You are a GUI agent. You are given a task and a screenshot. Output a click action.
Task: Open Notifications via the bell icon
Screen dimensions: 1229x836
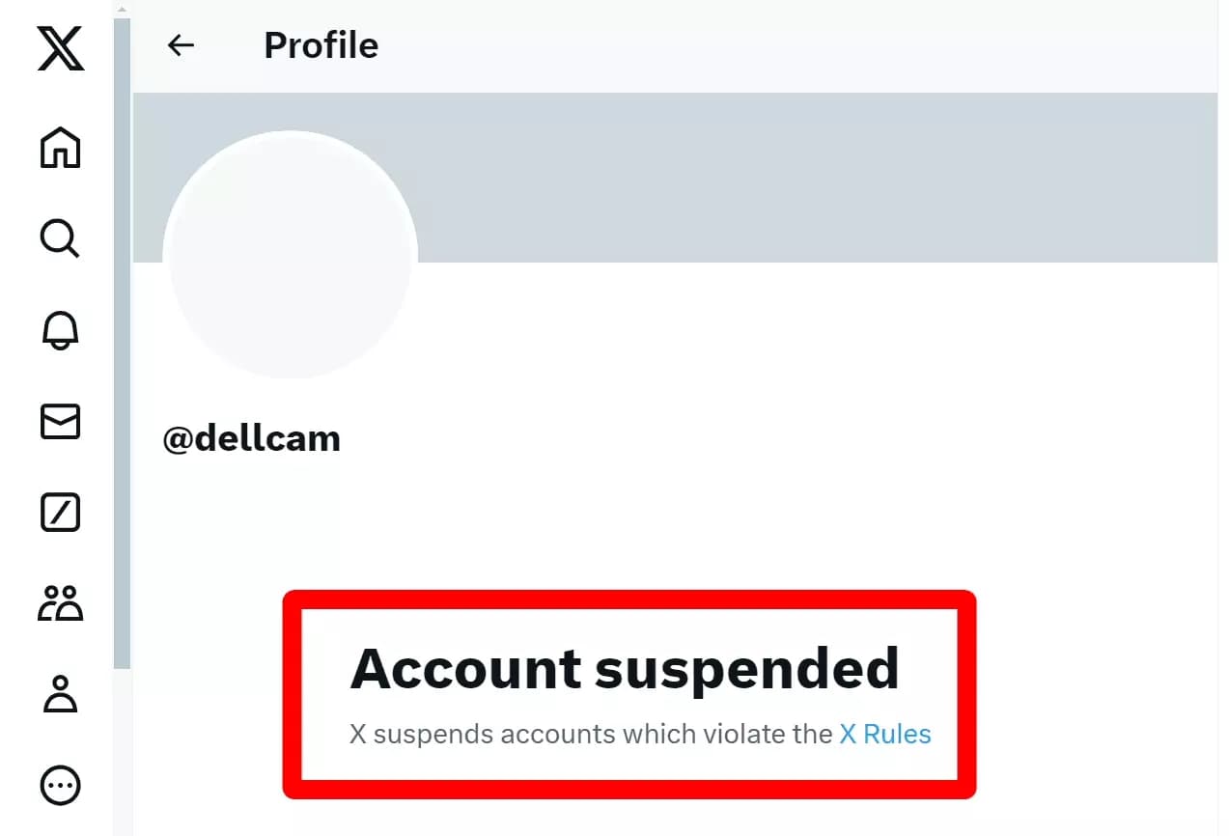point(60,331)
